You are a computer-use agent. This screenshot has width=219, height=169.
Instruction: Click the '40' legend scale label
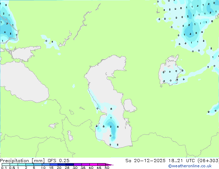[91, 168]
